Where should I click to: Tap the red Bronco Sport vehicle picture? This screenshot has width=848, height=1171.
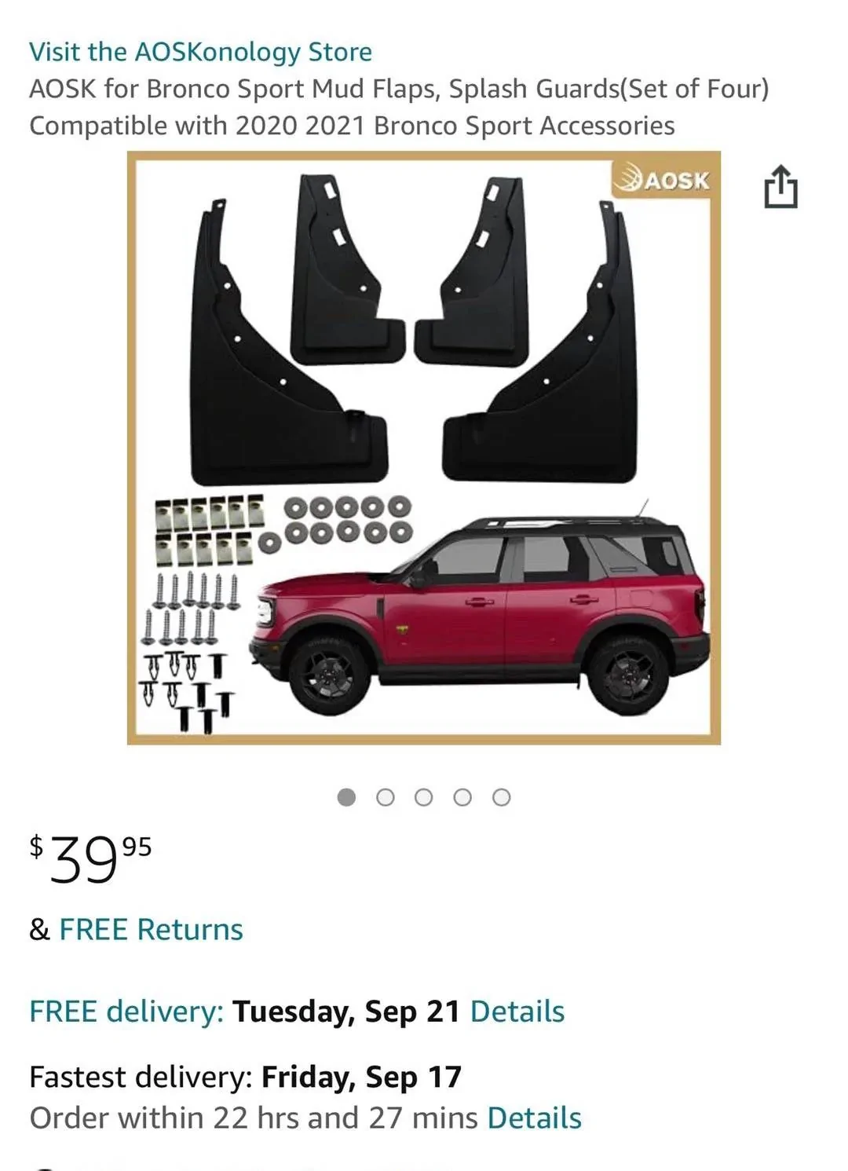click(x=480, y=609)
